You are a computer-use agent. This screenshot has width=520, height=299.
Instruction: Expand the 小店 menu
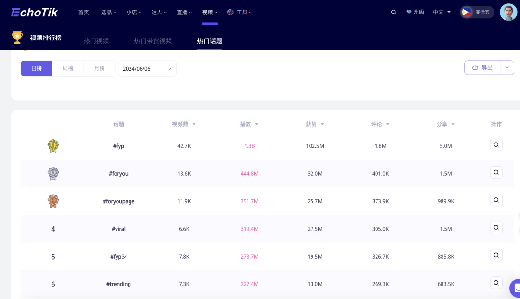(x=134, y=12)
